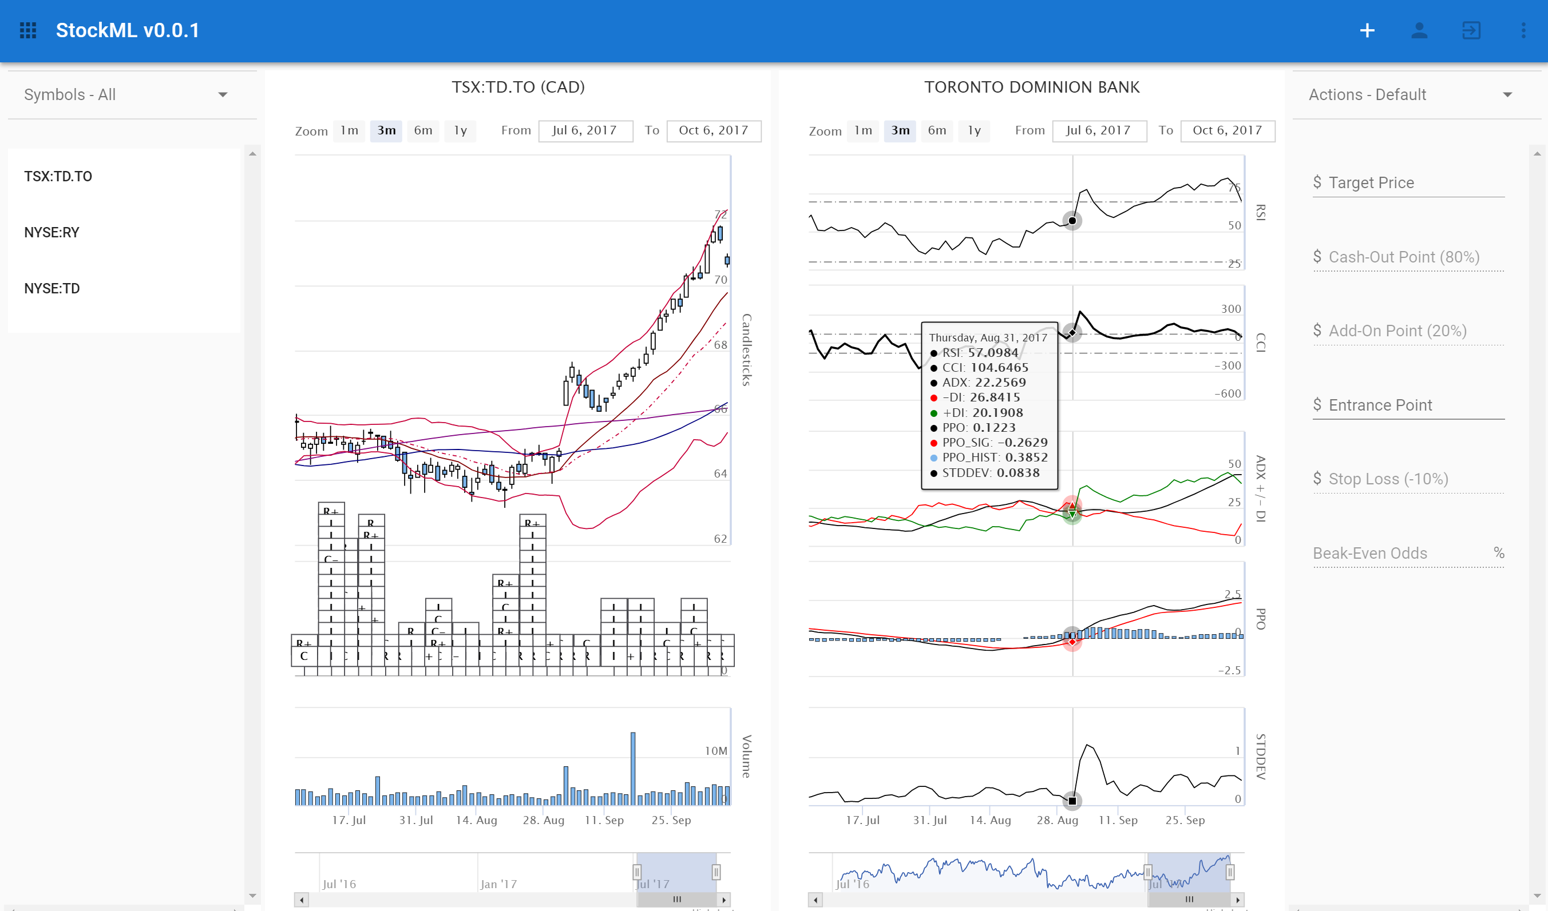Screen dimensions: 1548x911
Task: Click actions panel scroll up arrow
Action: click(x=1537, y=153)
